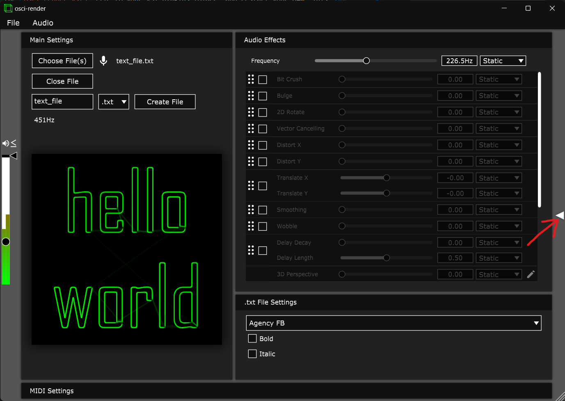Open the File menu

pos(13,23)
